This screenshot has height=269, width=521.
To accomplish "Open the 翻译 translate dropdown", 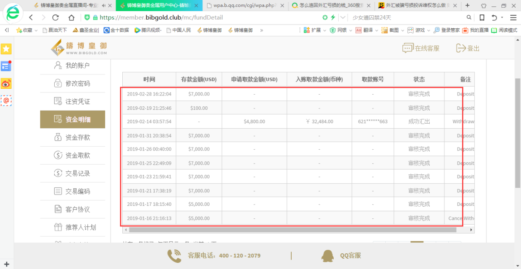I will click(376, 30).
